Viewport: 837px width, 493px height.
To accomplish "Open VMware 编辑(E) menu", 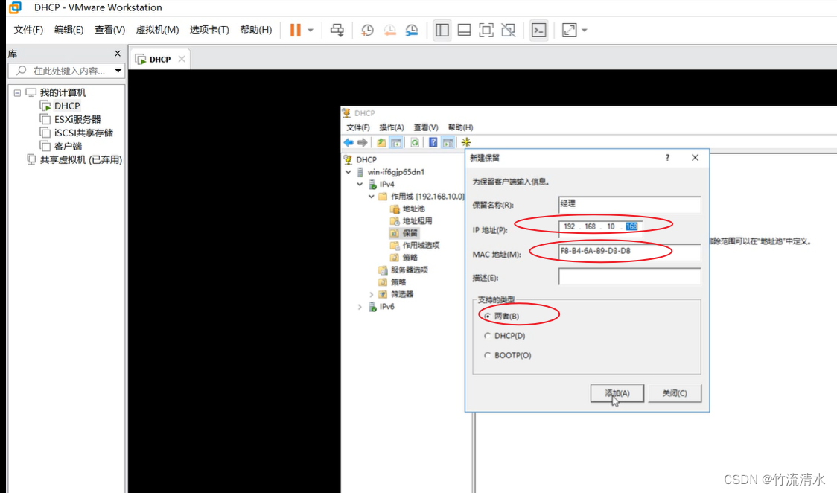I will pos(69,29).
